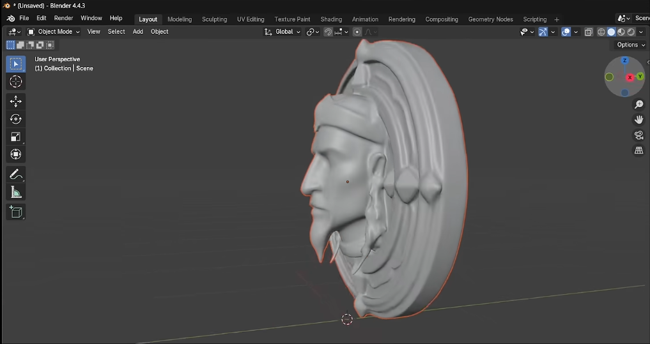Open Global transform orientation dropdown
Image resolution: width=650 pixels, height=344 pixels.
coord(283,32)
